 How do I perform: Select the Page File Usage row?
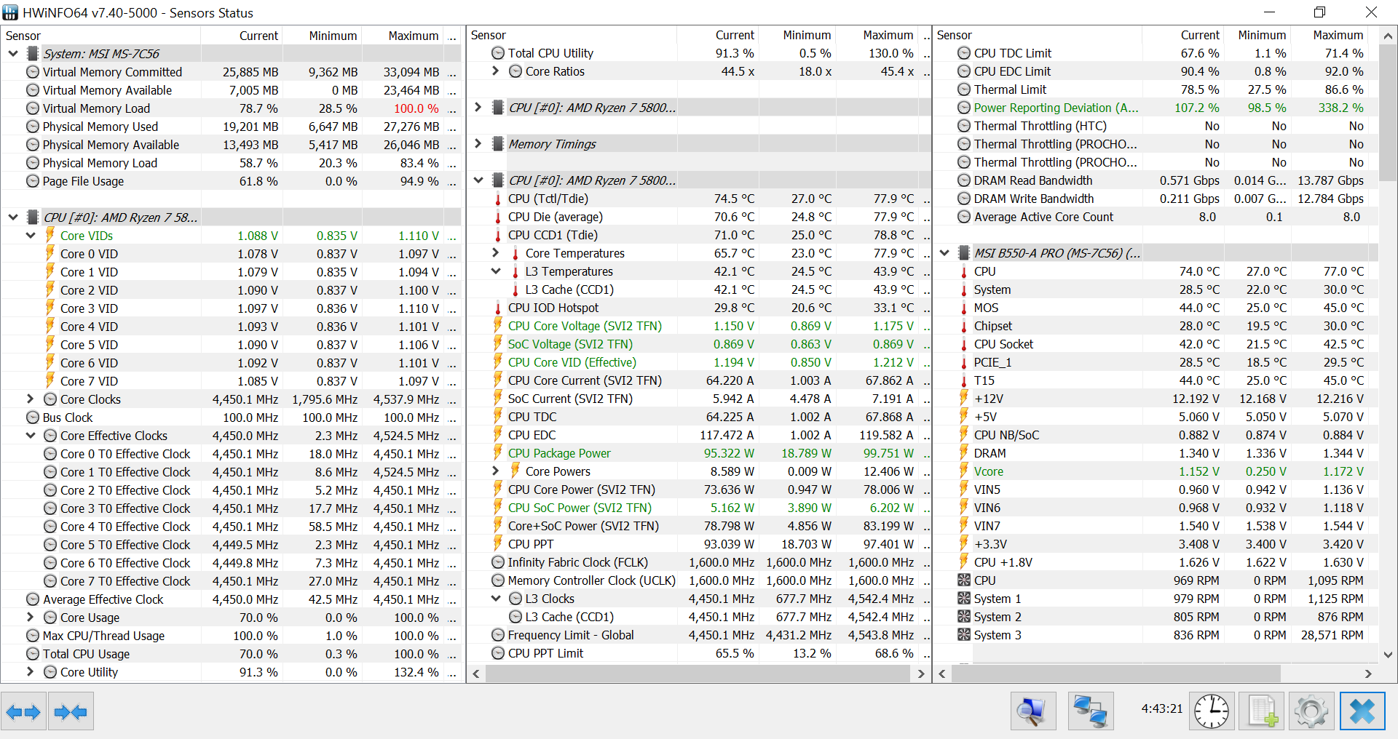(x=232, y=181)
